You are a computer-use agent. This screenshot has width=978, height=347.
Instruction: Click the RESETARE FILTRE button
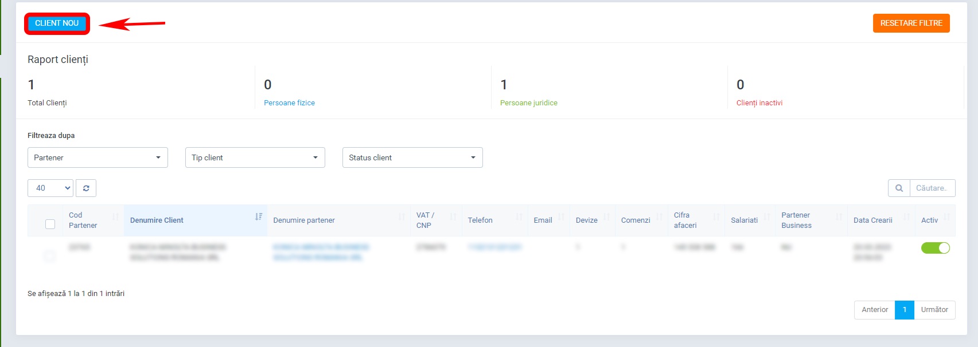click(911, 23)
